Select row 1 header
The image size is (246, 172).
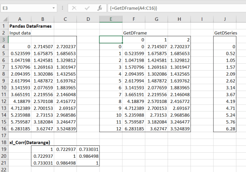pyautogui.click(x=4, y=26)
